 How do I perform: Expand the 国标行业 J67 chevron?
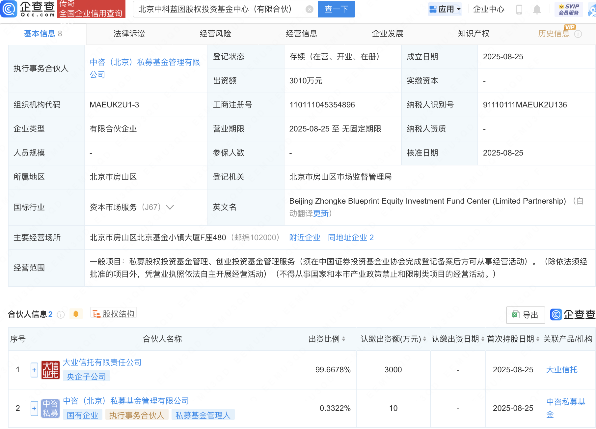coord(170,207)
